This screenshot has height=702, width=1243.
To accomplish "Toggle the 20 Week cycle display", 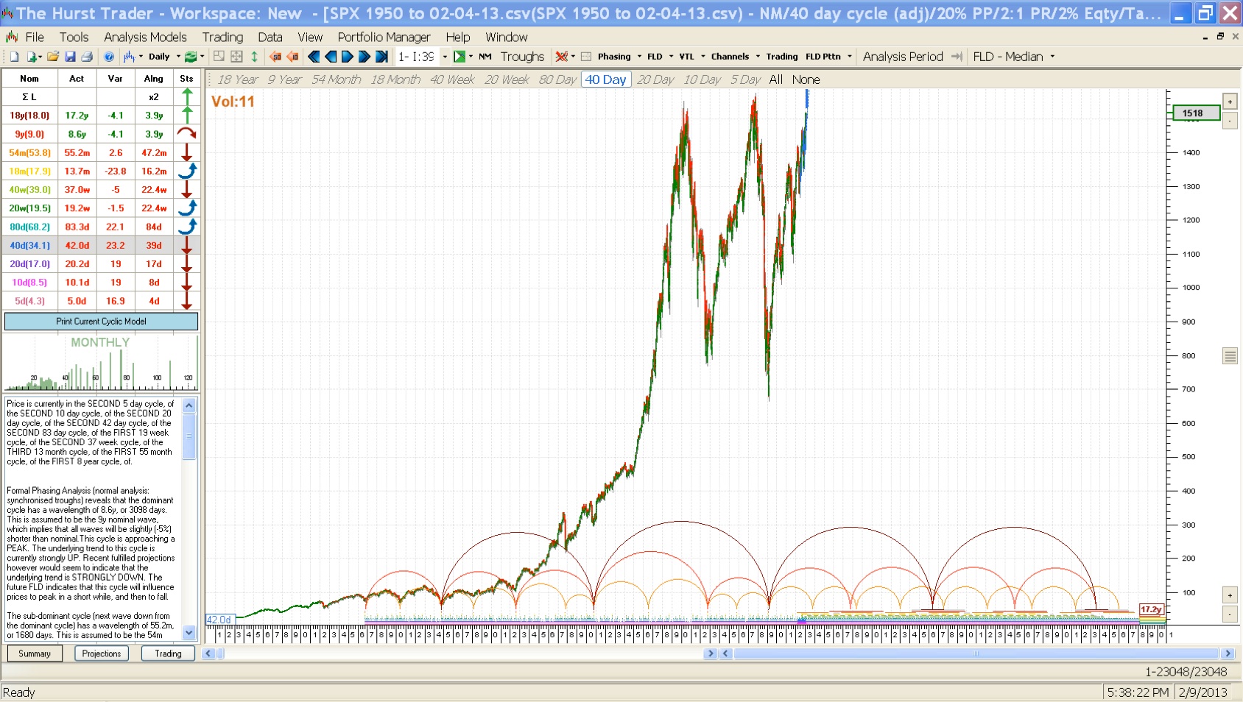I will point(507,79).
